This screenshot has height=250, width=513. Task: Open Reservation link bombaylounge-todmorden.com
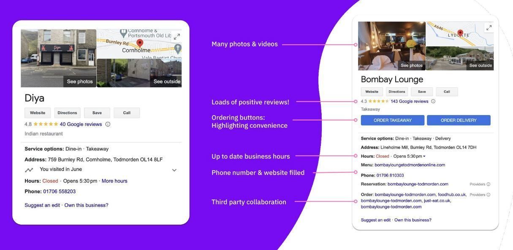tap(418, 184)
